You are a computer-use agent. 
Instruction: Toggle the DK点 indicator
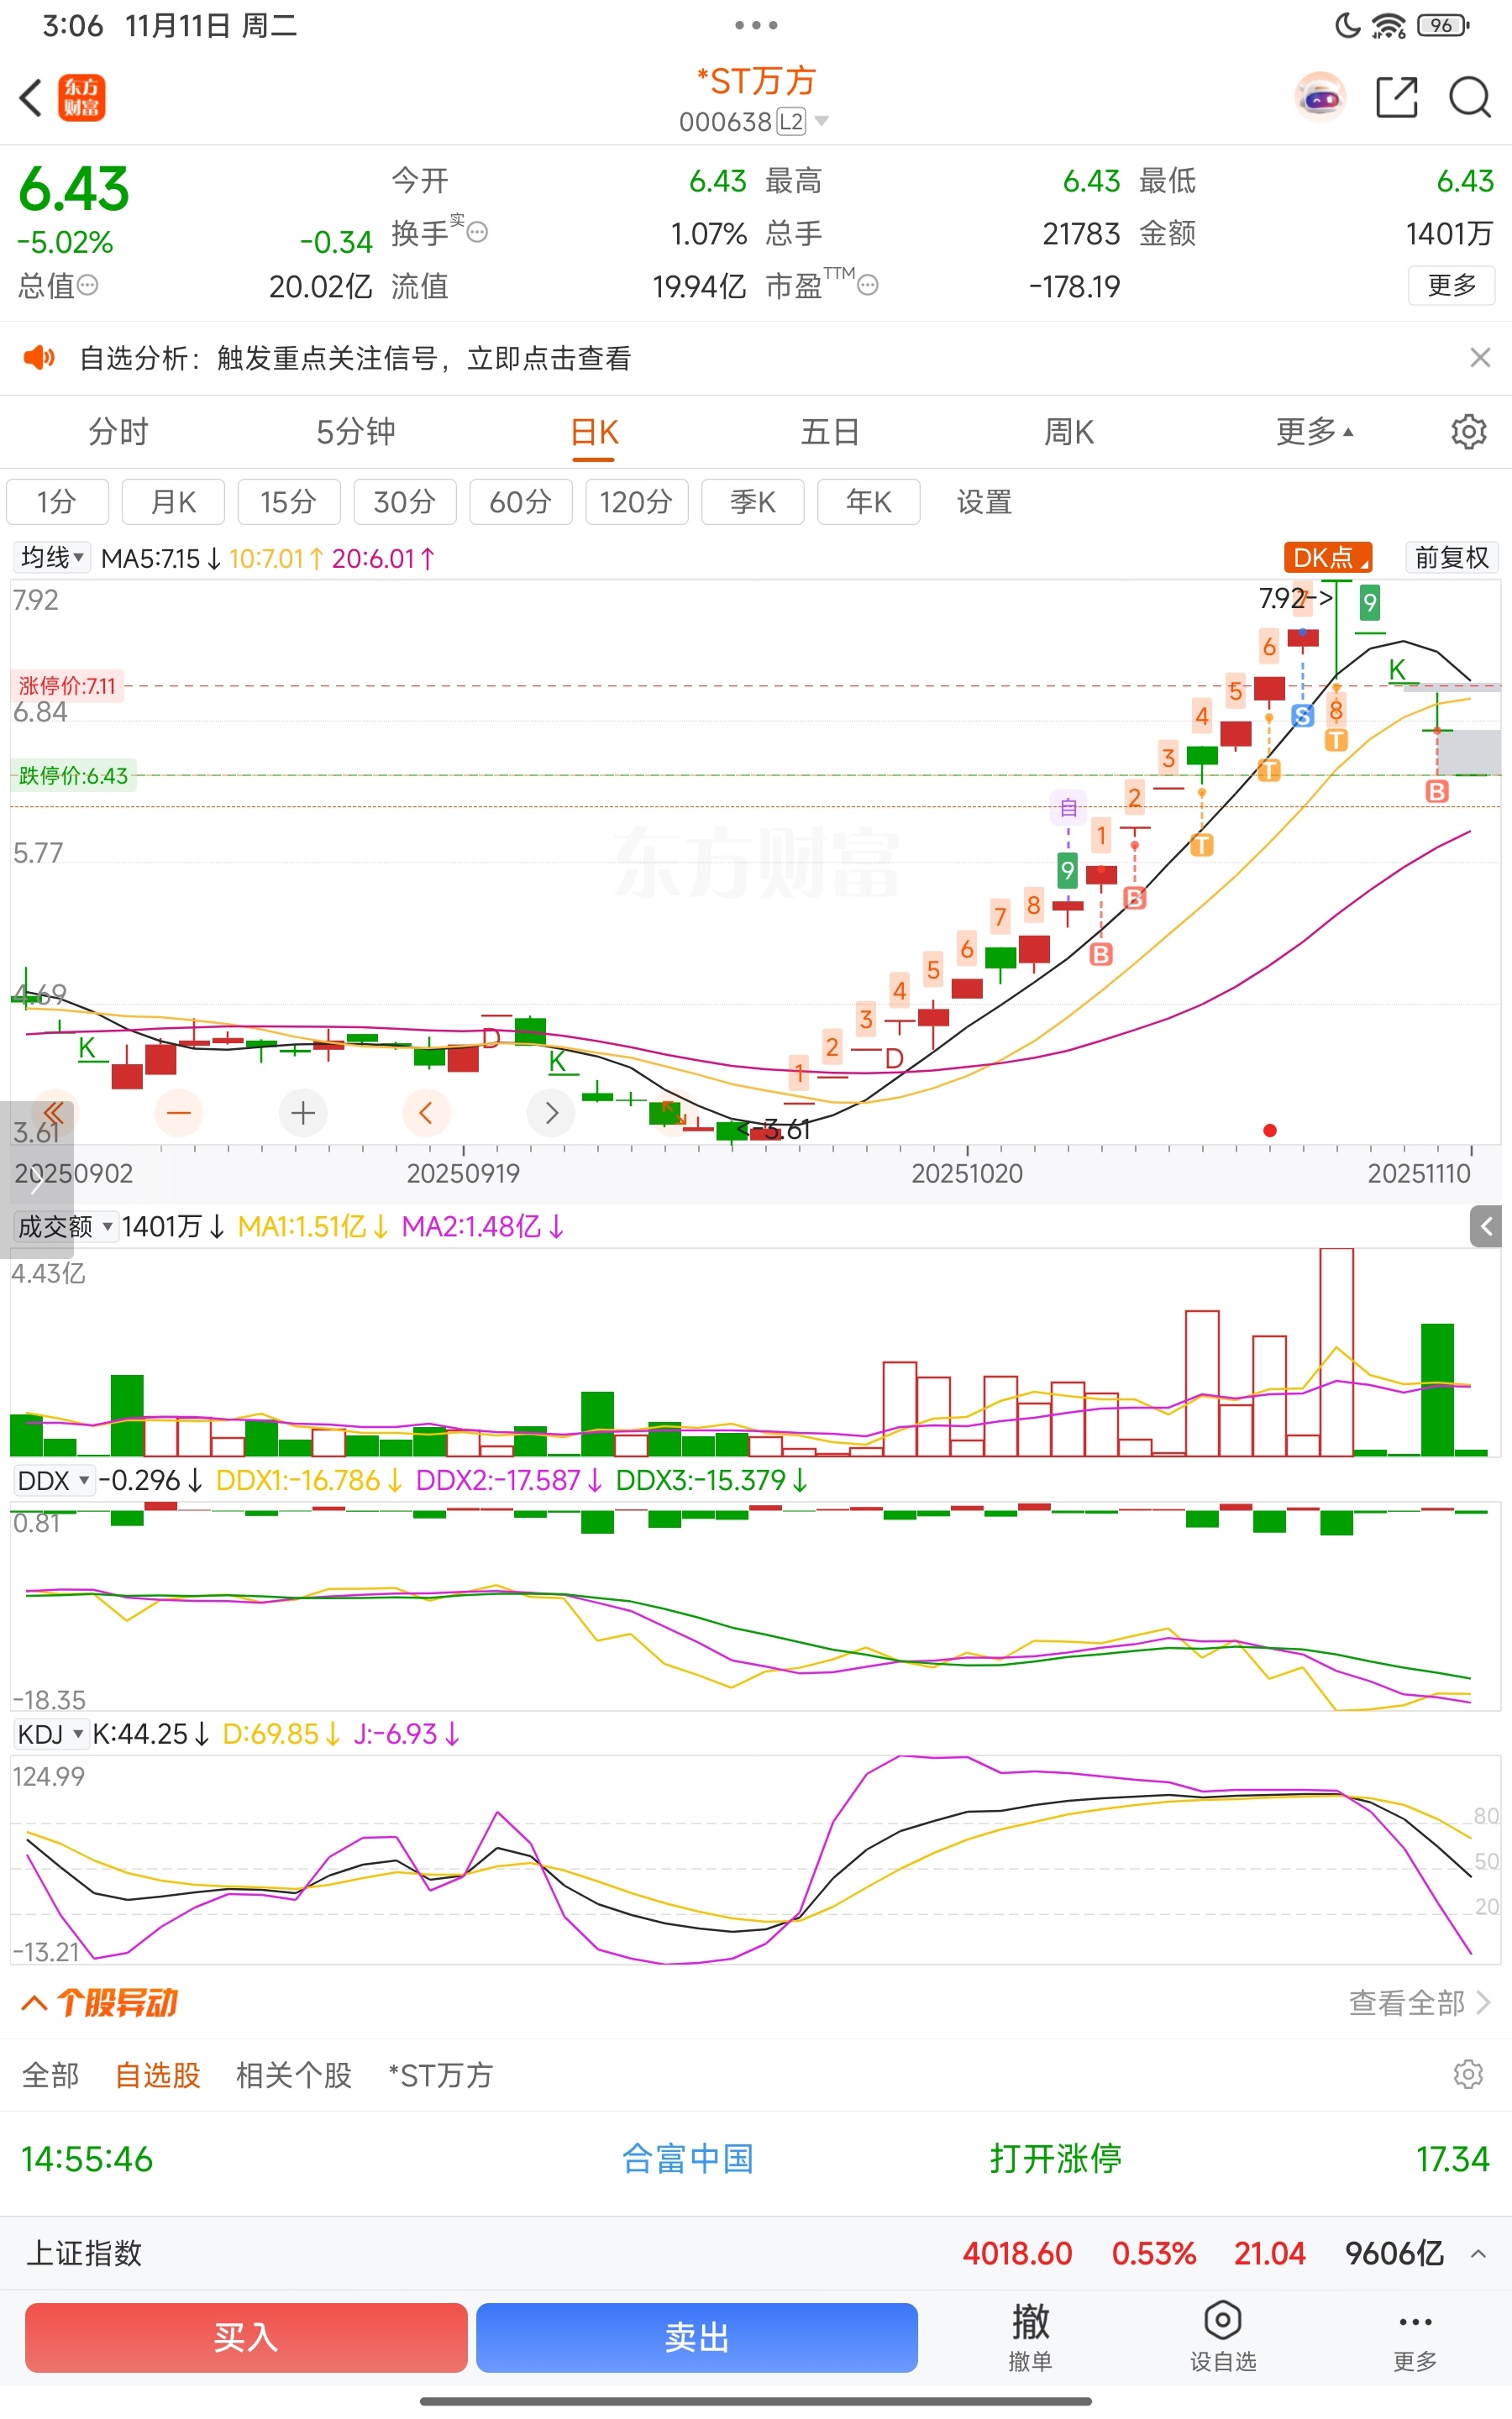click(1327, 558)
